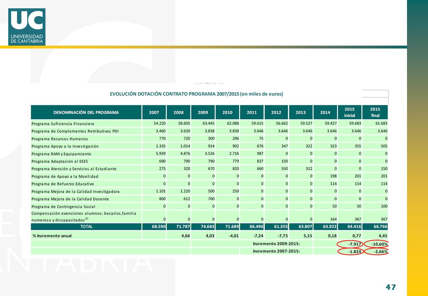Click 'Programa Mejora de la Calidad Docente' label
This screenshot has width=428, height=296.
coord(70,199)
